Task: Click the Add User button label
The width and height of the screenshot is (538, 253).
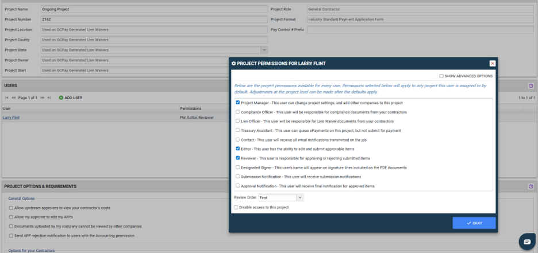Action: [74, 98]
